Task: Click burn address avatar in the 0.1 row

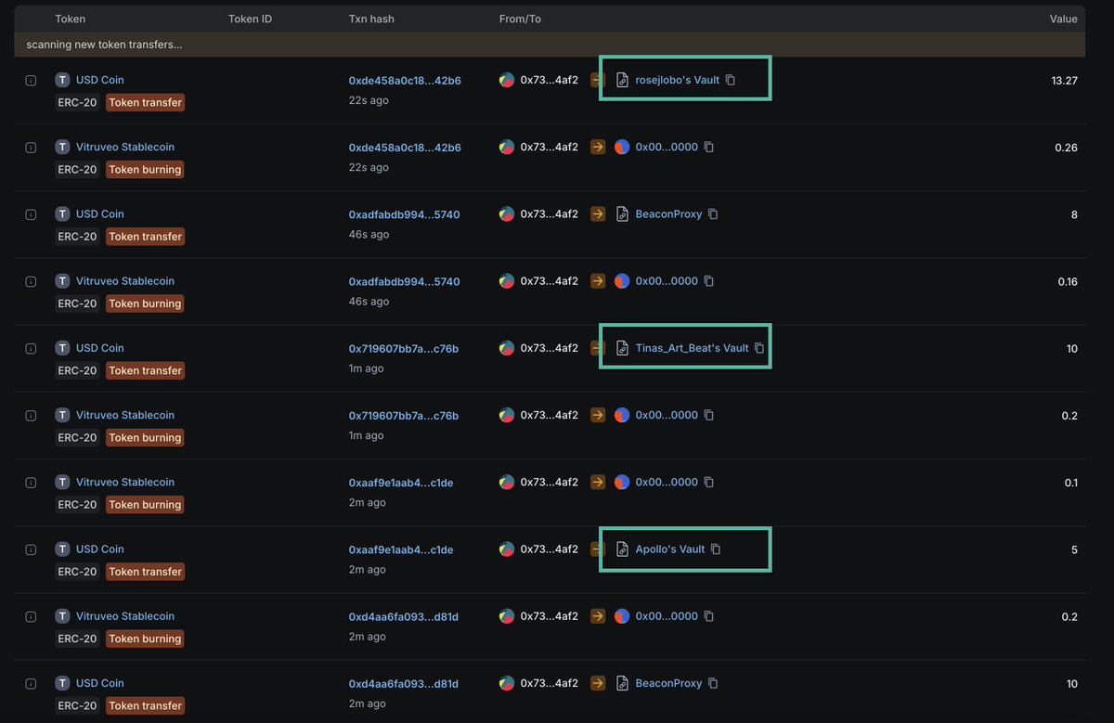Action: [x=622, y=482]
